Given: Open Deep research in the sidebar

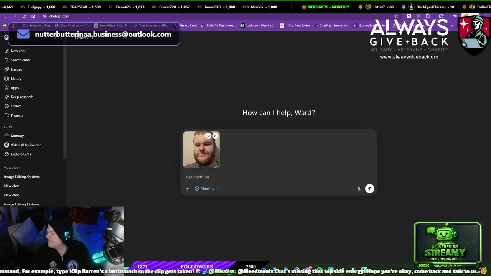Looking at the screenshot, I should pos(19,97).
